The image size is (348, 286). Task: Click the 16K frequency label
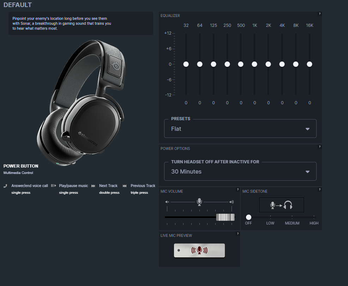310,25
